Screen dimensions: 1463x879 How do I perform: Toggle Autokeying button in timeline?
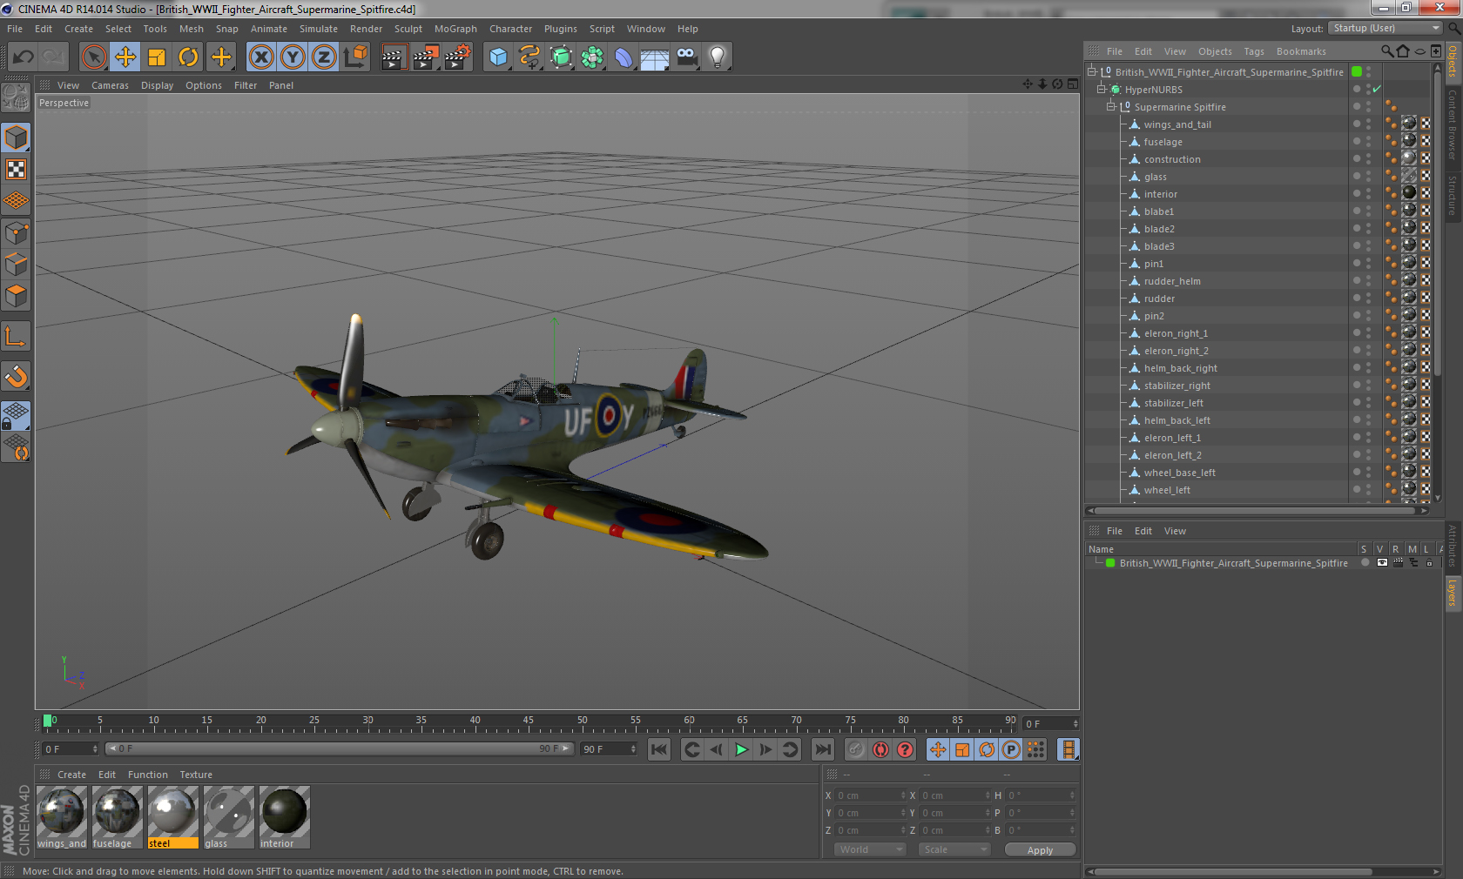tap(881, 749)
